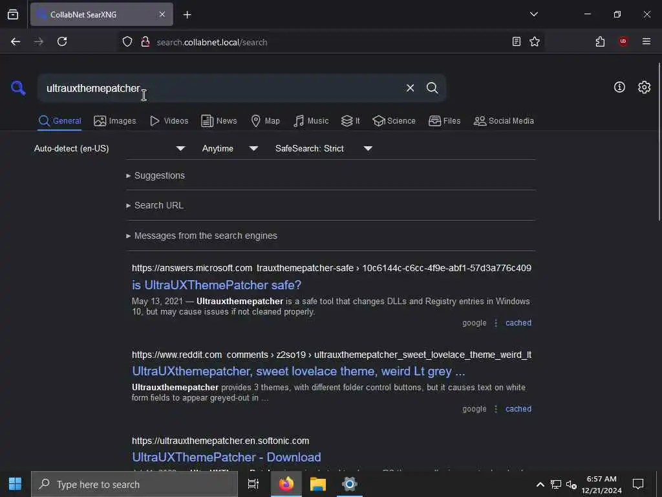This screenshot has width=662, height=497.
Task: Click the page vertical scrollbar
Action: click(659, 142)
